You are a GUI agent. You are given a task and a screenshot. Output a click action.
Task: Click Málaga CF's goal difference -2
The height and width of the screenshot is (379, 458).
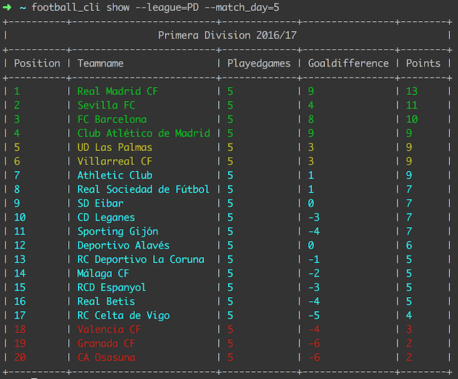tap(314, 274)
